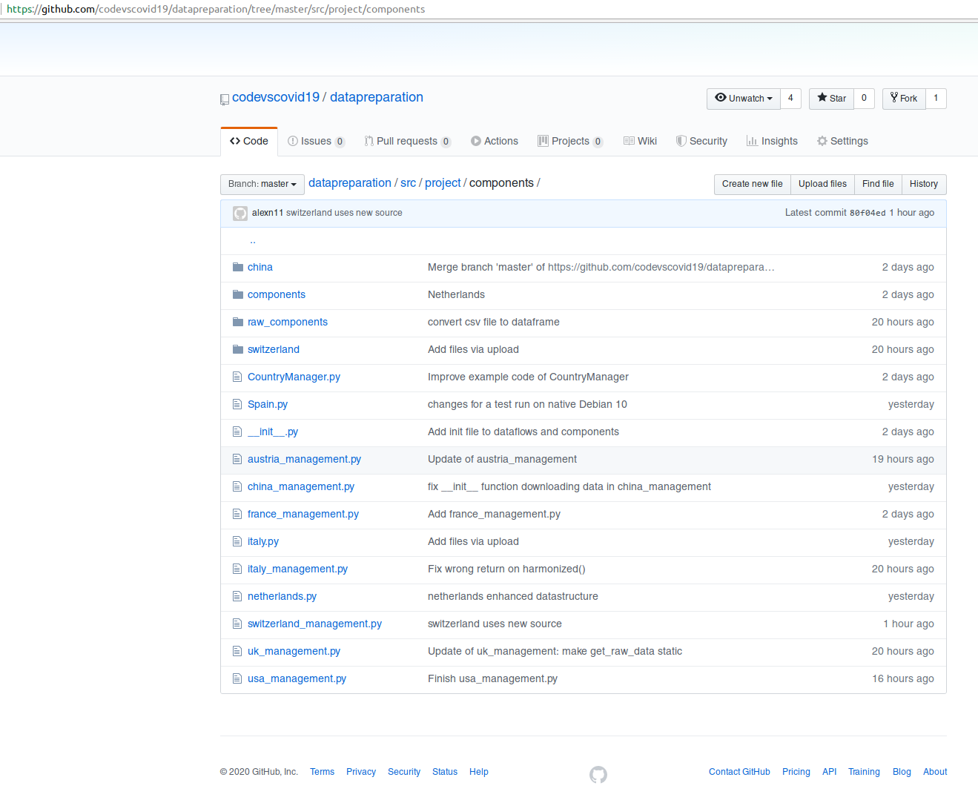
Task: Open the Pull requests tab
Action: coord(407,141)
